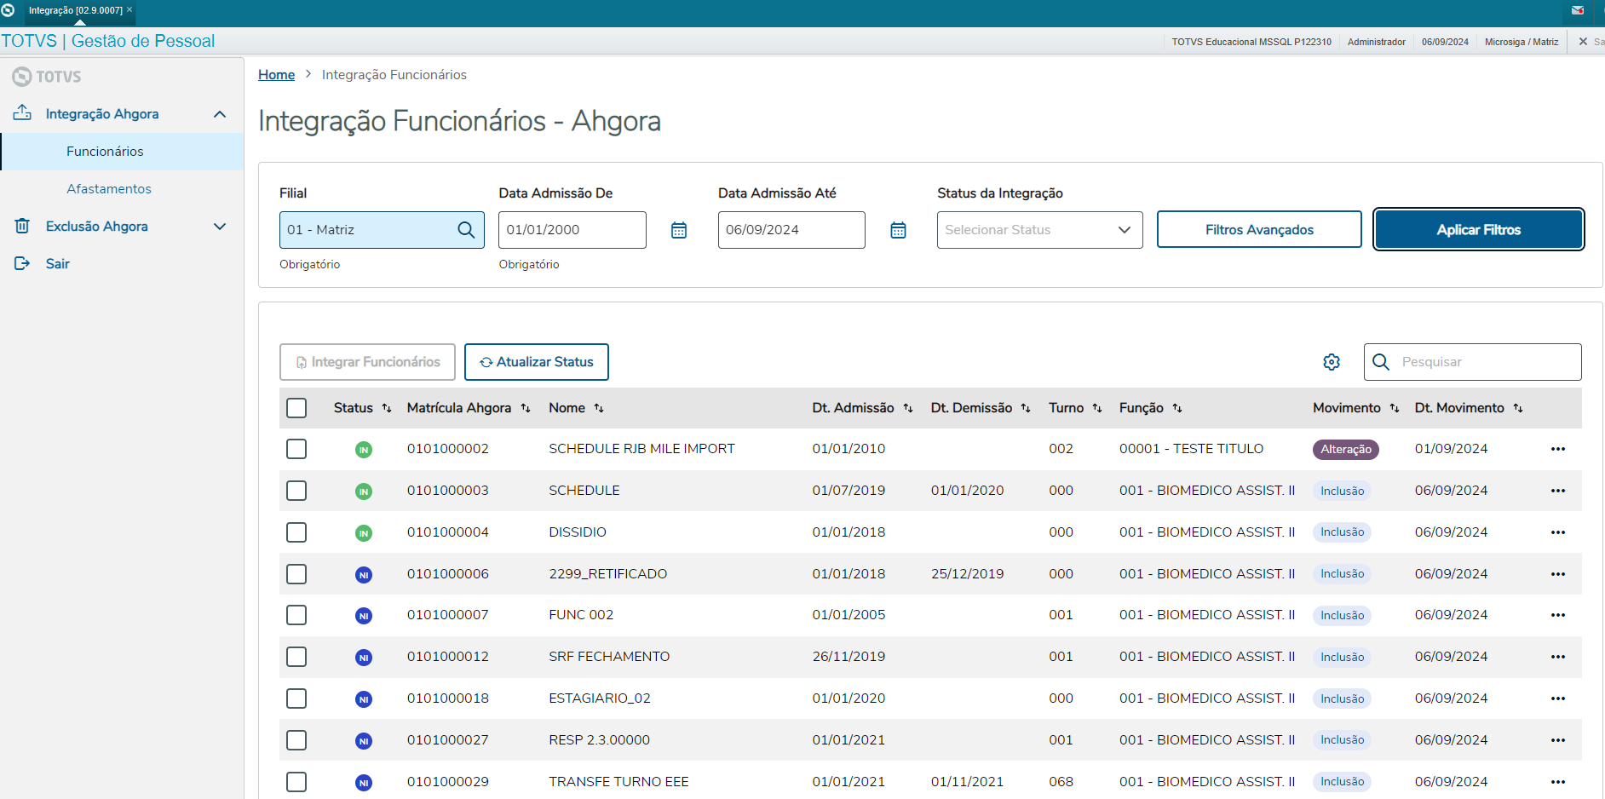Screen dimensions: 1605x799
Task: Check the FUNC 002 row checkbox
Action: (296, 615)
